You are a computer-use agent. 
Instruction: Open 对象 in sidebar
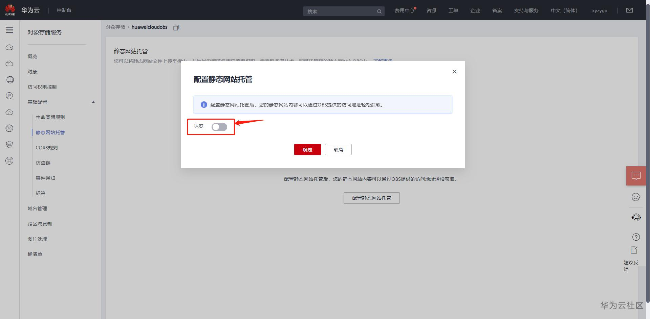tap(32, 72)
